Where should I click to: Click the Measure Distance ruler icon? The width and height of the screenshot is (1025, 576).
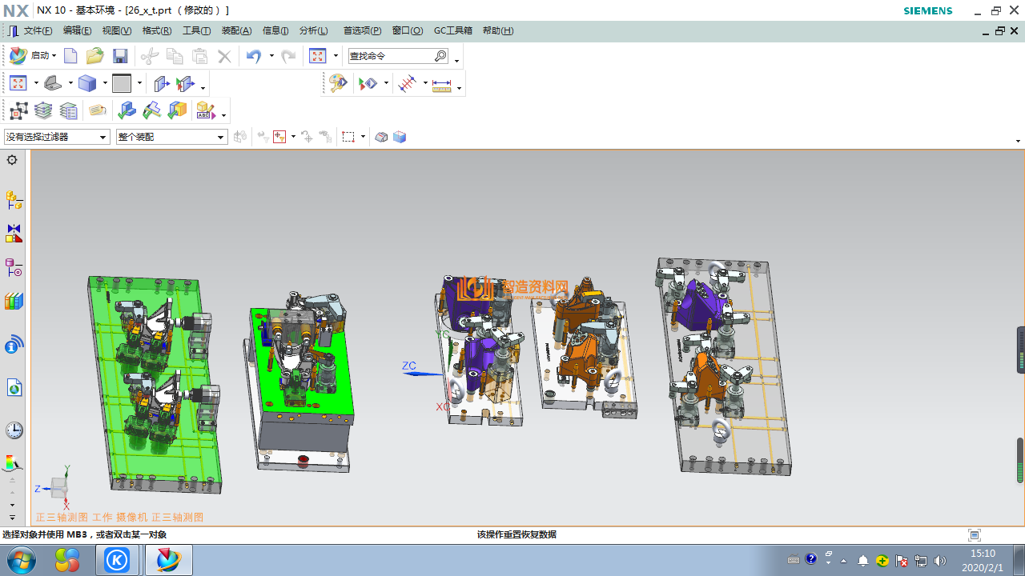[441, 84]
